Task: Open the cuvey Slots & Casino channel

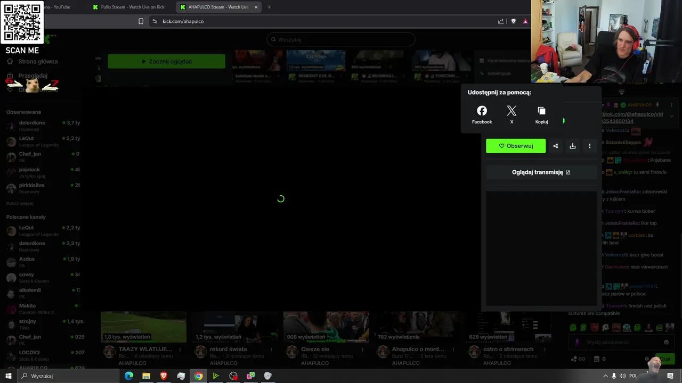Action: coord(43,277)
